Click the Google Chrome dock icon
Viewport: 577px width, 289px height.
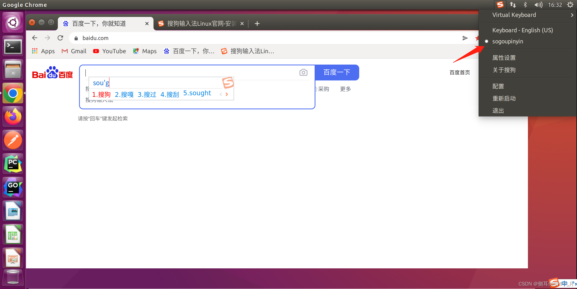pos(13,93)
